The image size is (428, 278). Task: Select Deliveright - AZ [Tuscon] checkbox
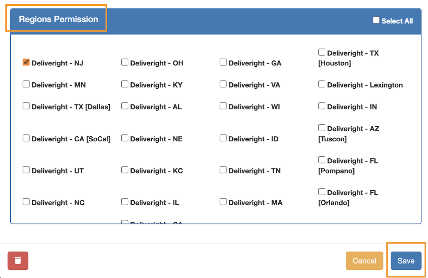click(x=322, y=128)
